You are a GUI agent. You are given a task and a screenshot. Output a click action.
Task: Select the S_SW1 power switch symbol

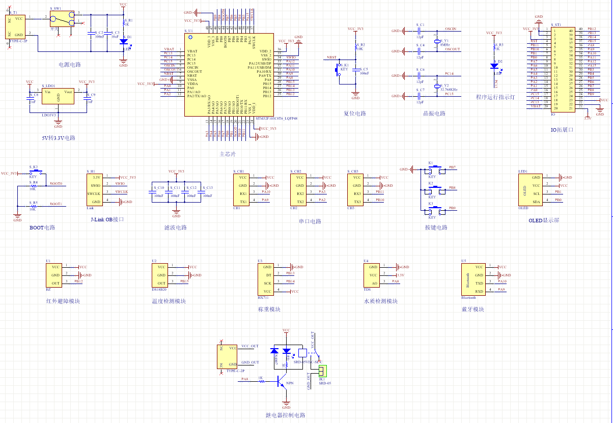(63, 19)
